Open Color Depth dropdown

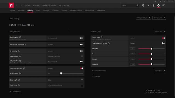pos(66,80)
